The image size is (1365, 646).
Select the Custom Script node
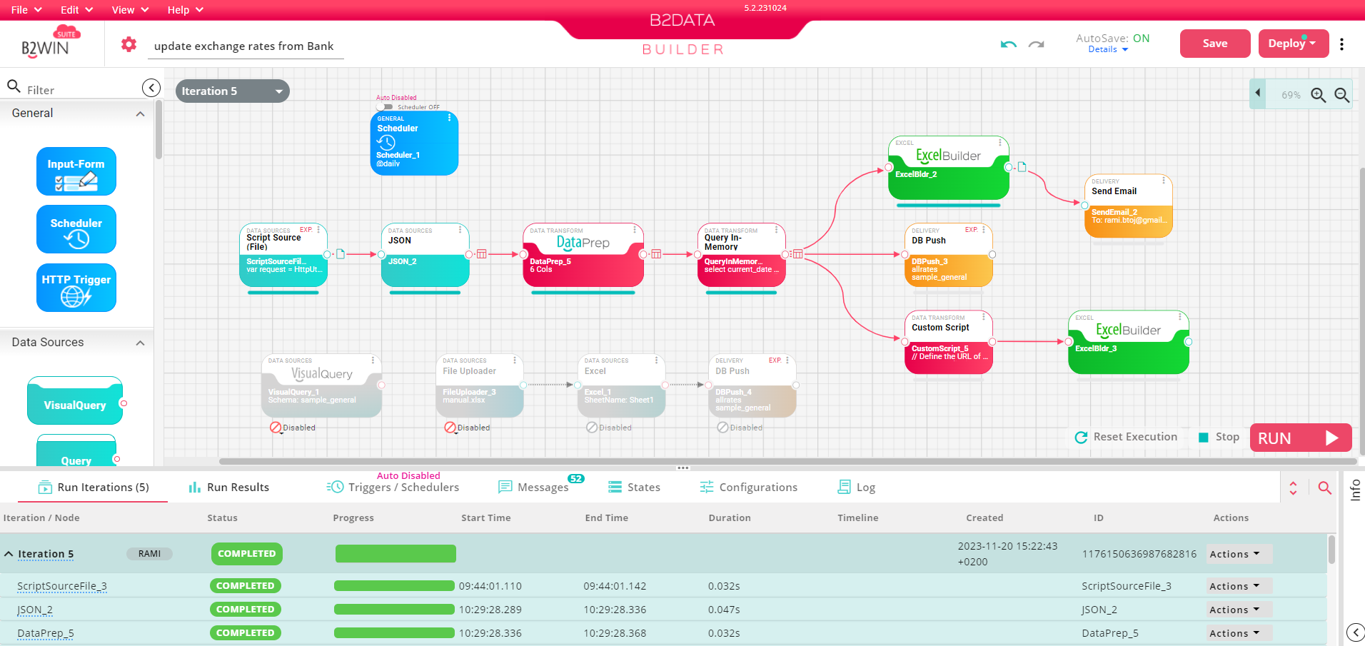[949, 342]
